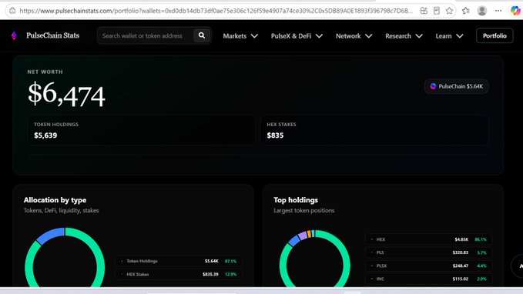Open the Copilot icon in browser toolbar

515,11
